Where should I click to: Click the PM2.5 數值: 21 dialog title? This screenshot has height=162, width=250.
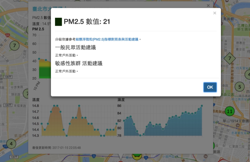point(87,22)
